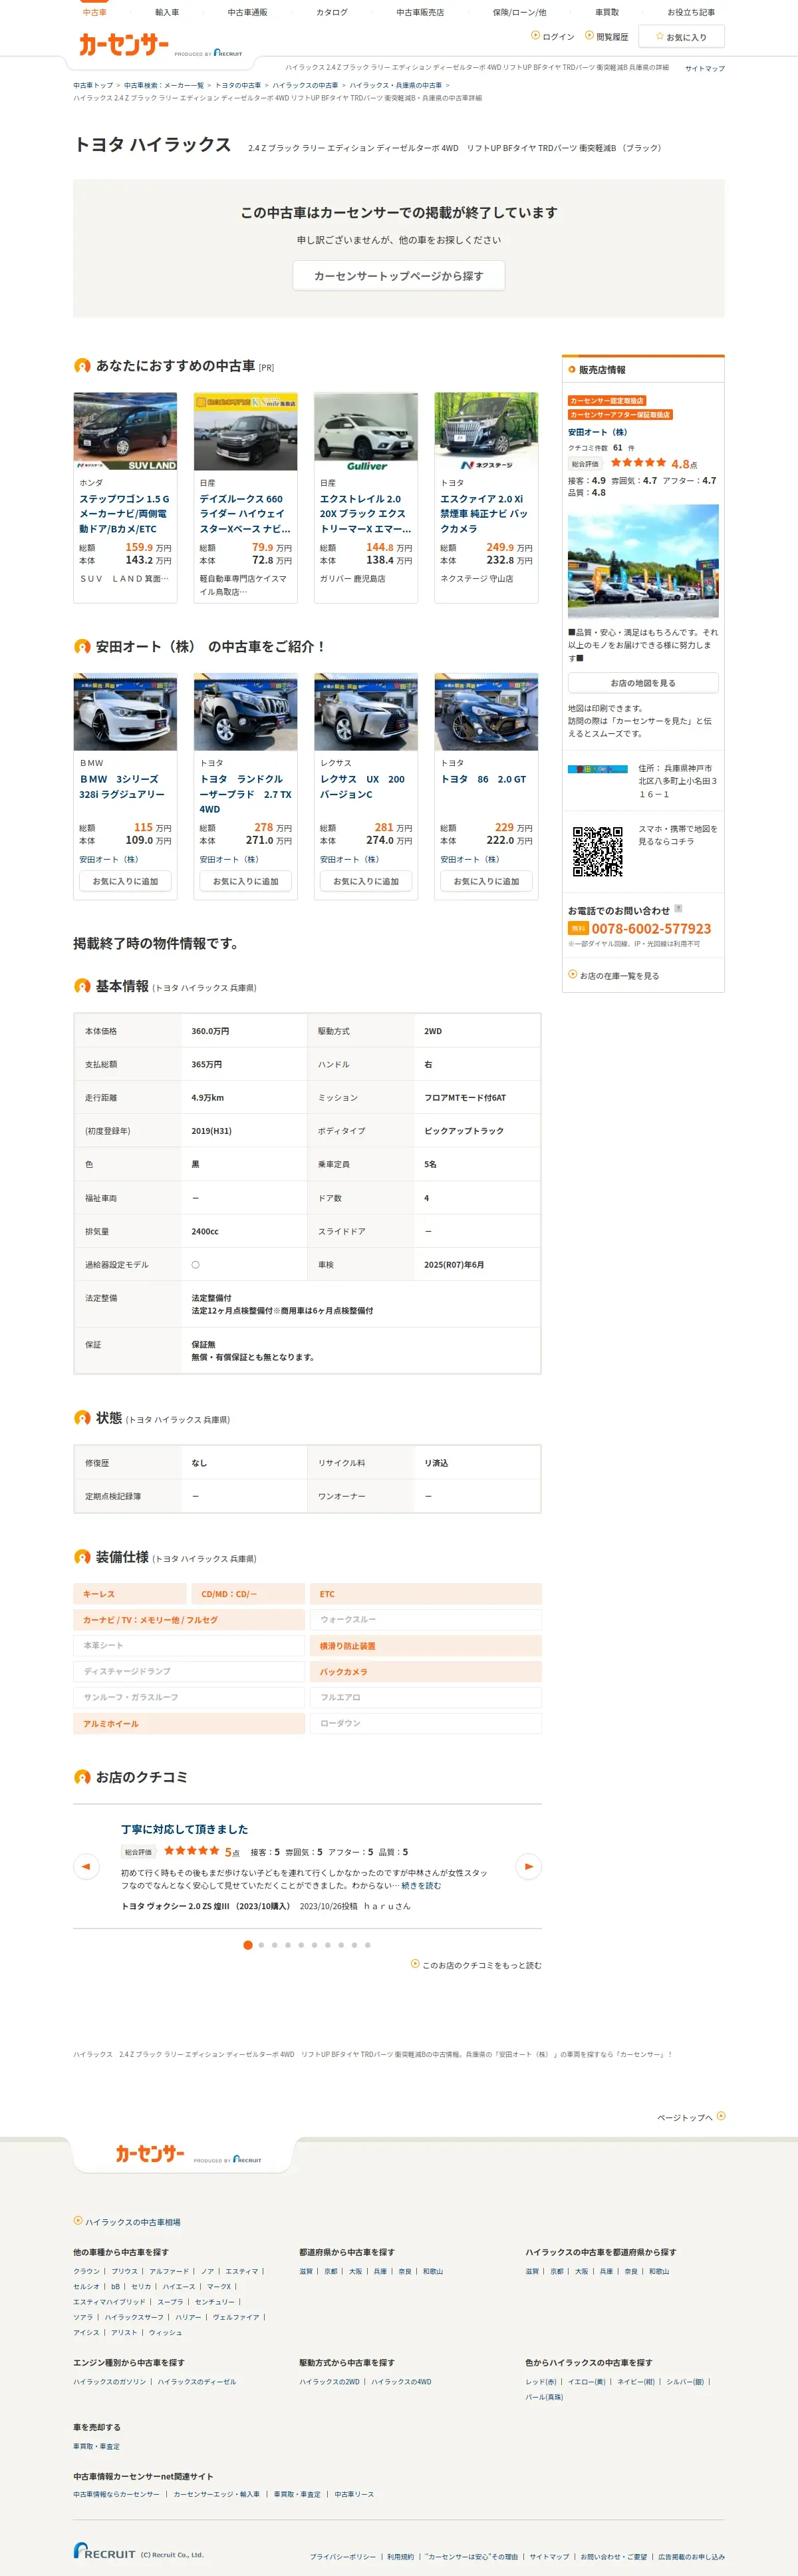Select the 車買取 tab
The width and height of the screenshot is (798, 2576).
tap(606, 12)
